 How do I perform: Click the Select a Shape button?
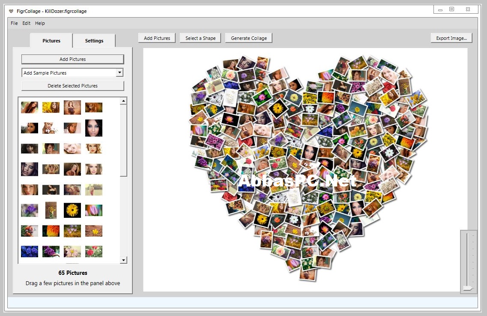pos(200,38)
